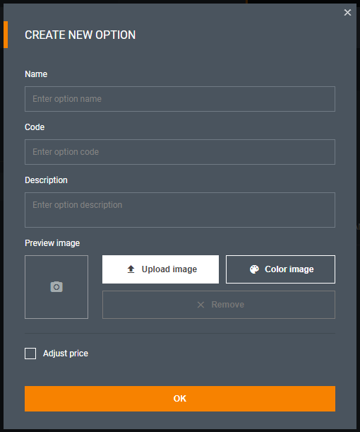The width and height of the screenshot is (360, 432).
Task: Click the upload arrow icon
Action: coord(131,269)
